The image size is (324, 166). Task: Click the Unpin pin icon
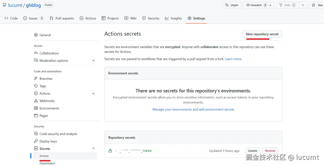227,5
